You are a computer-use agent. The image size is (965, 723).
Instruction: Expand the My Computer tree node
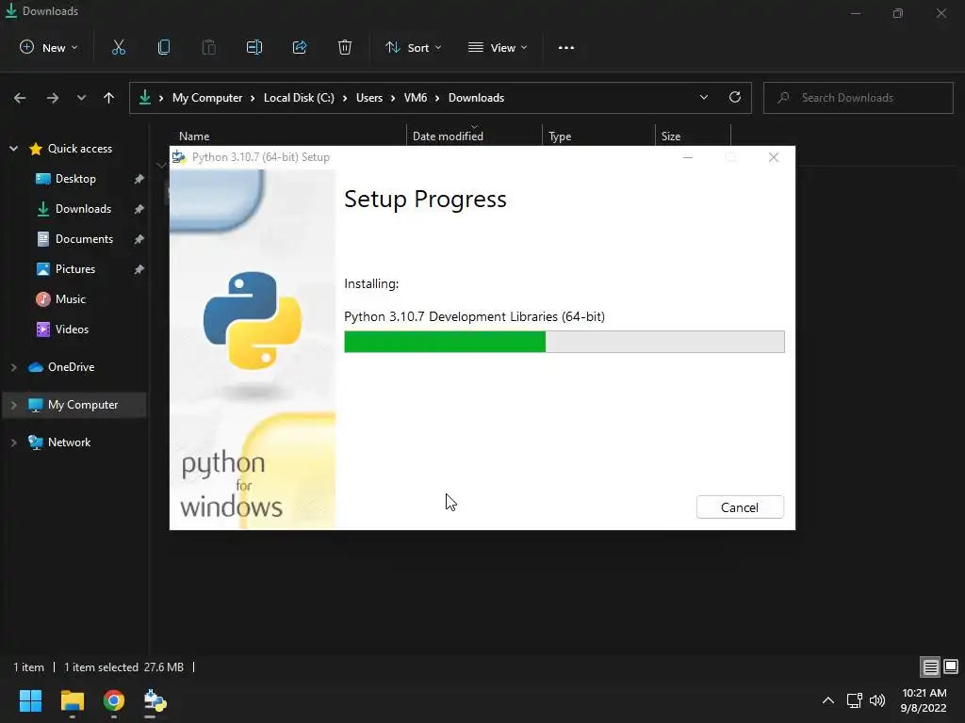(x=13, y=405)
